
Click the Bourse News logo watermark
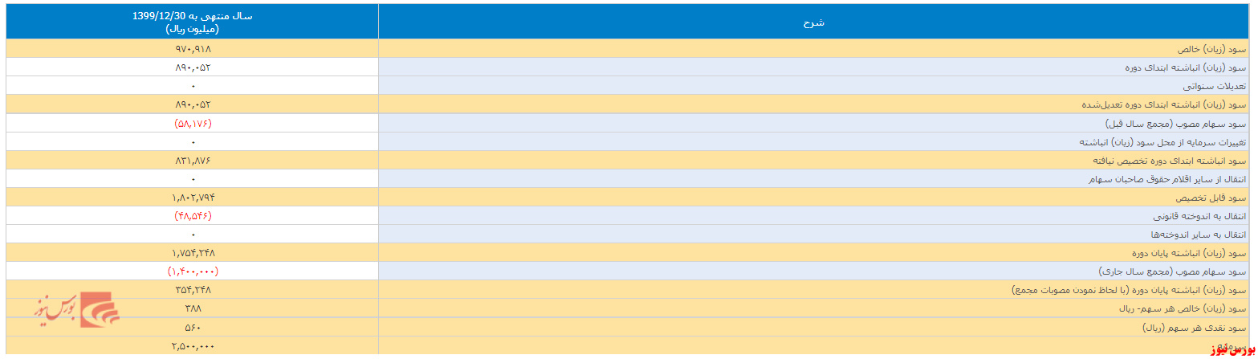pyautogui.click(x=76, y=309)
